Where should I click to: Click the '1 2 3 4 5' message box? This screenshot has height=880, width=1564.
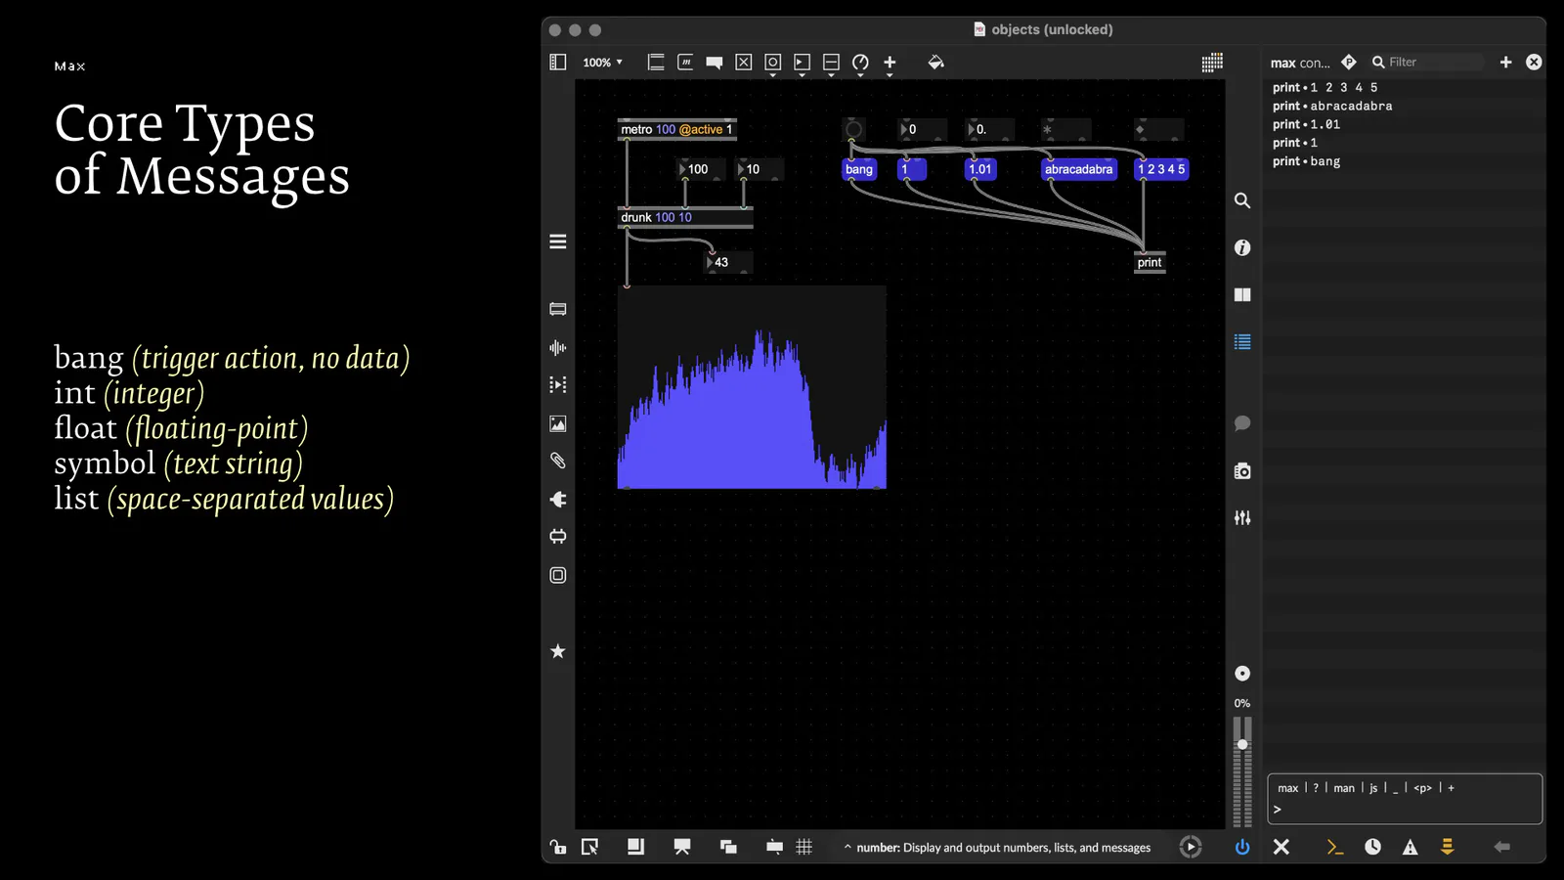pyautogui.click(x=1161, y=169)
